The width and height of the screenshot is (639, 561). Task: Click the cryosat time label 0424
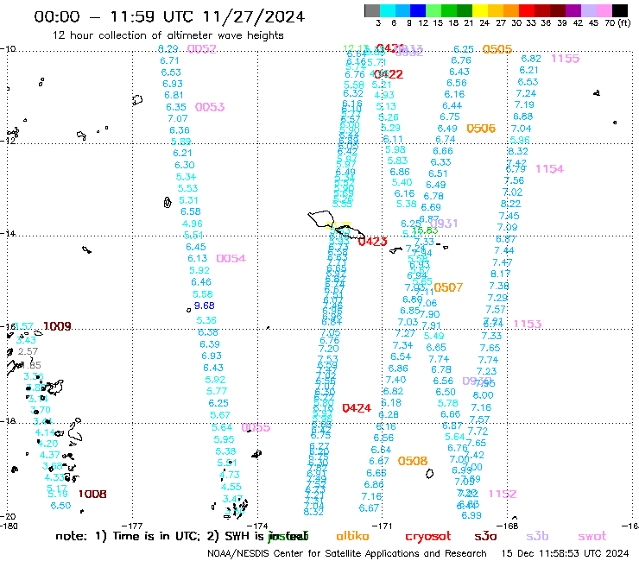point(357,408)
